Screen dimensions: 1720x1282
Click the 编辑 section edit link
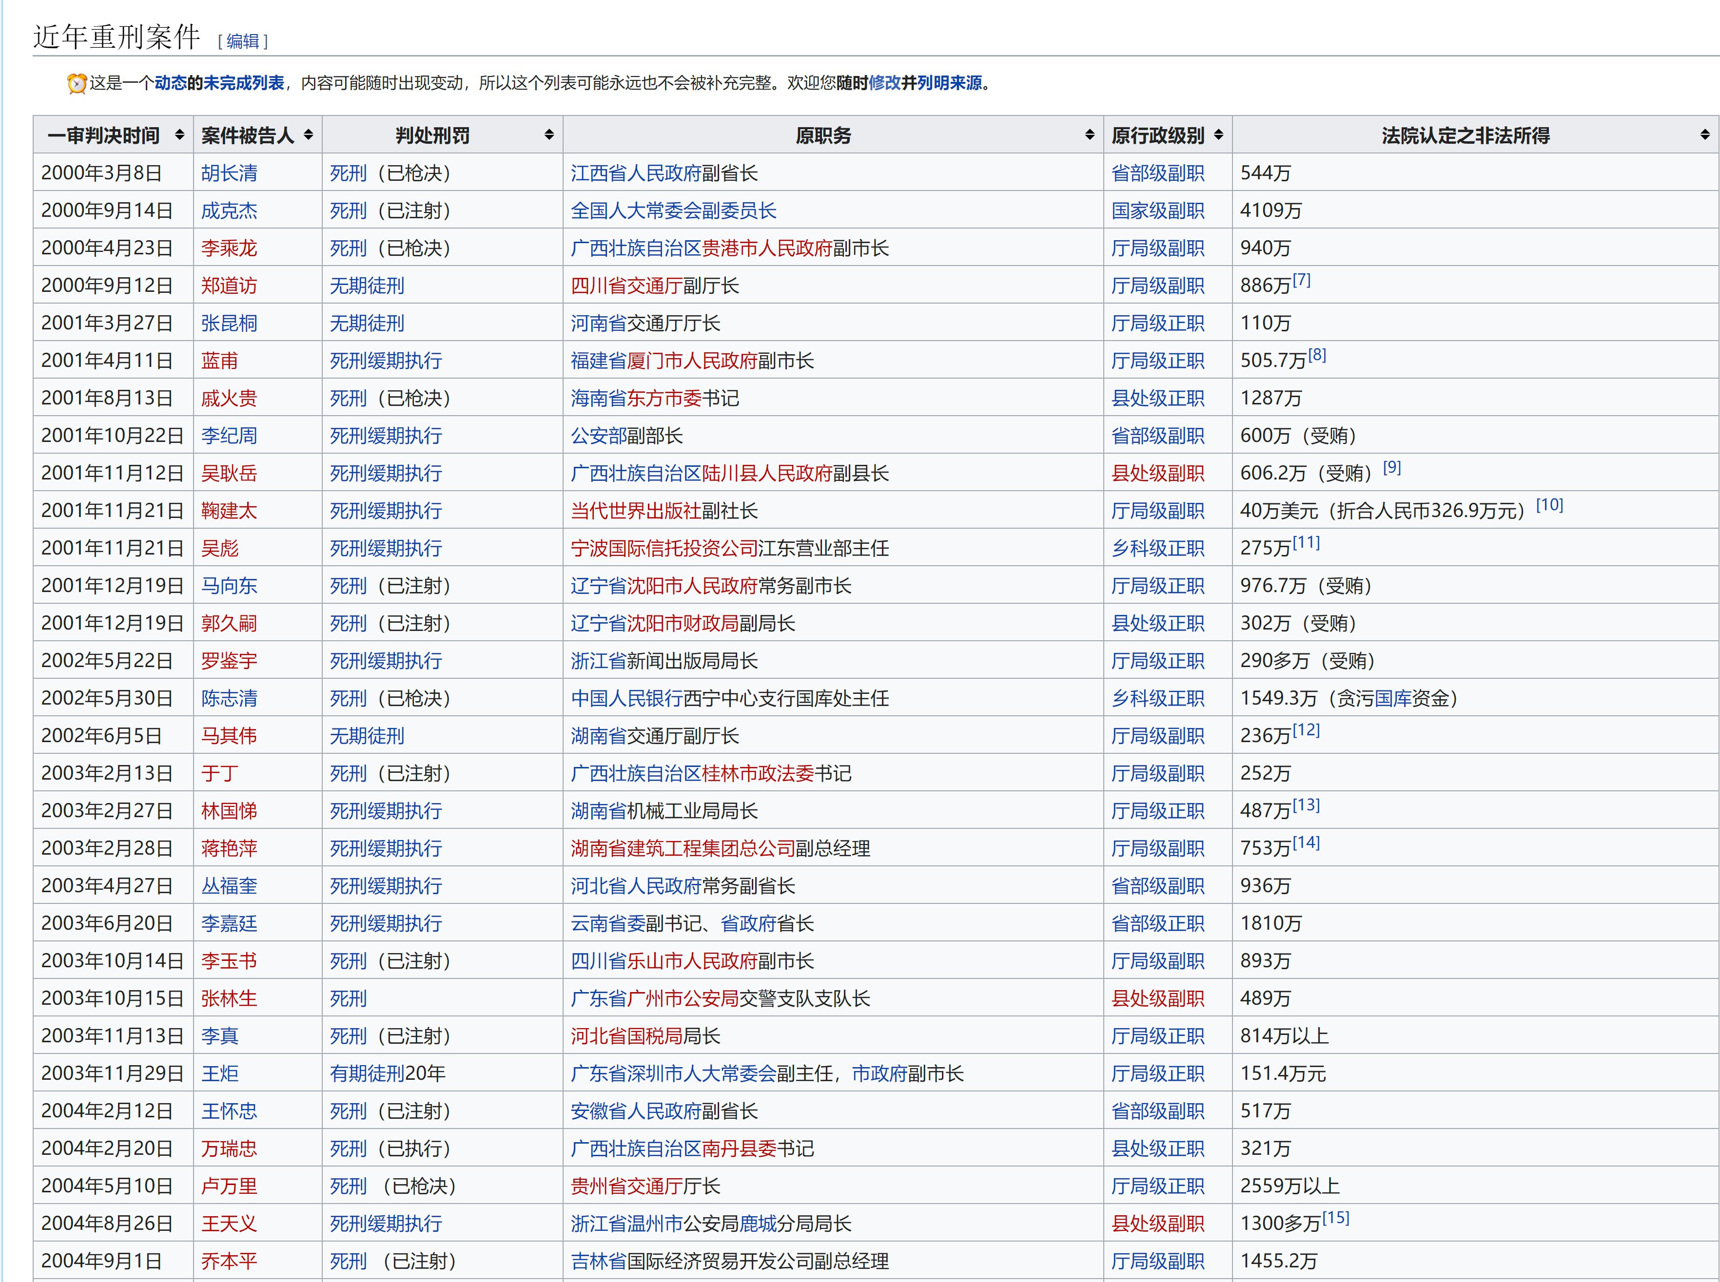point(243,41)
